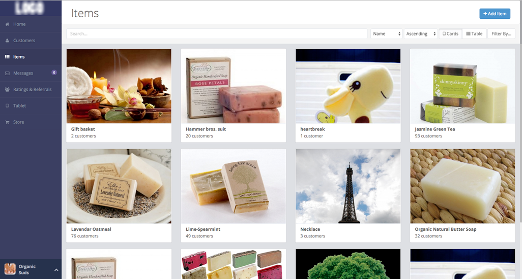This screenshot has height=279, width=522.
Task: Open the Hammer bros. suit image
Action: 234,86
